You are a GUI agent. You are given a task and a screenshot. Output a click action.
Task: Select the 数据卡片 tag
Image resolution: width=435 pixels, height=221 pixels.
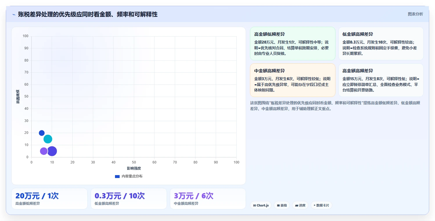(x=321, y=205)
